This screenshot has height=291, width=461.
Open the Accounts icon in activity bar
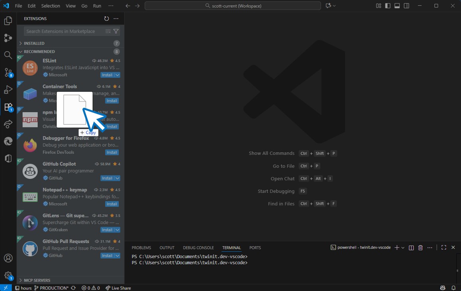(8, 258)
